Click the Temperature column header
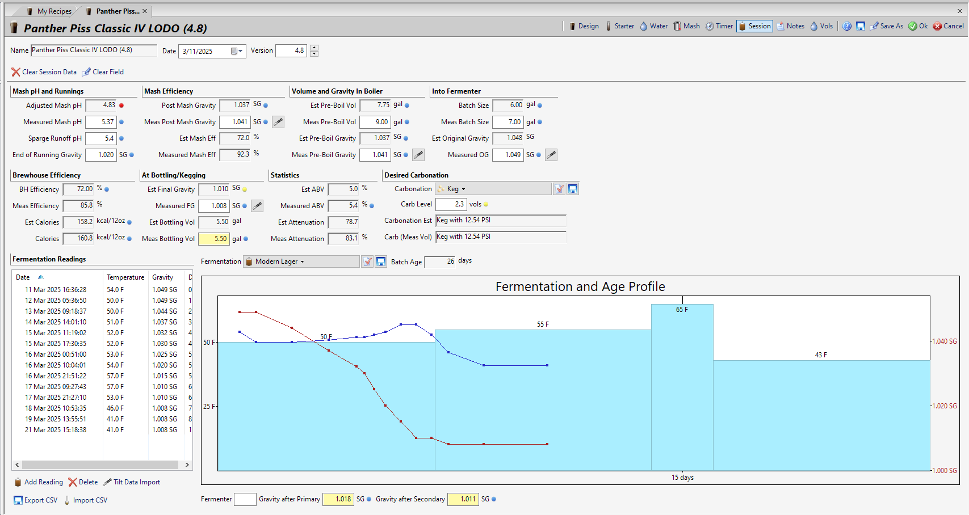 click(x=125, y=277)
